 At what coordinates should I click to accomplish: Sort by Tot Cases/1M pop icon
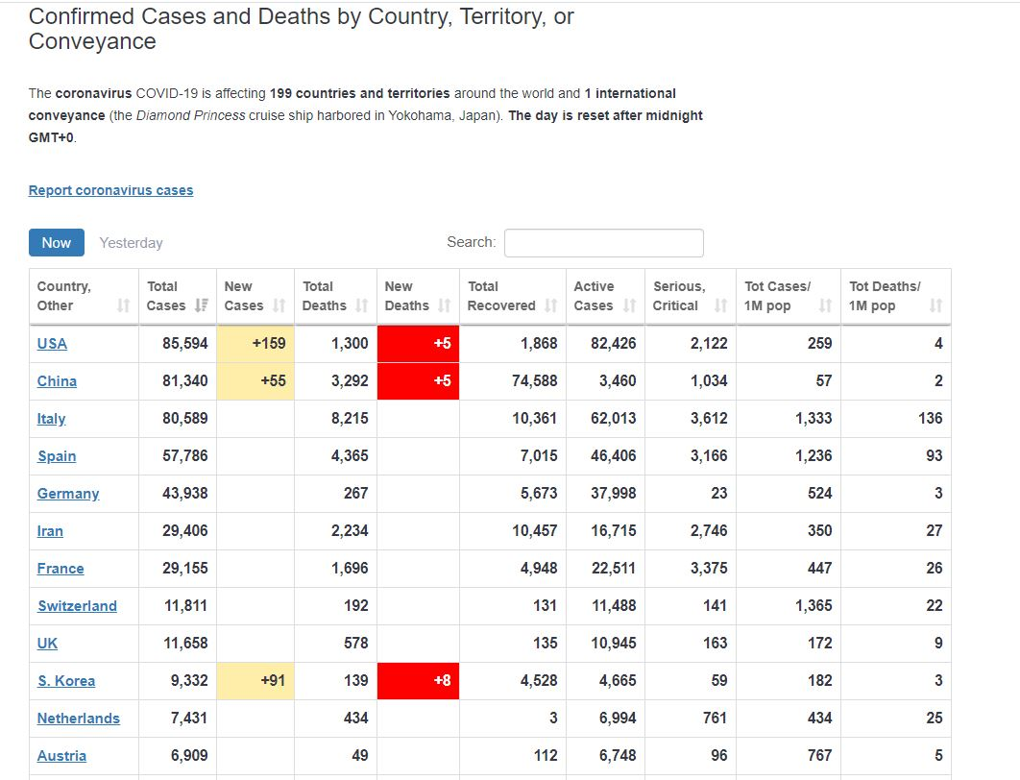click(825, 305)
